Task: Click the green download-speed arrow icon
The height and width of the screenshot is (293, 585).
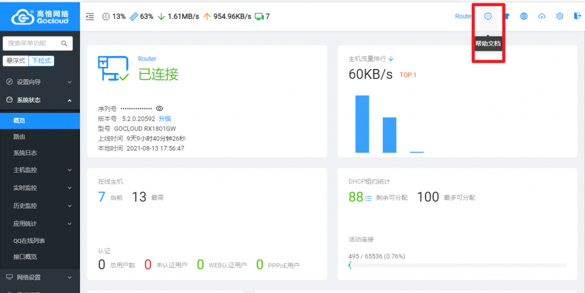Action: click(x=161, y=17)
